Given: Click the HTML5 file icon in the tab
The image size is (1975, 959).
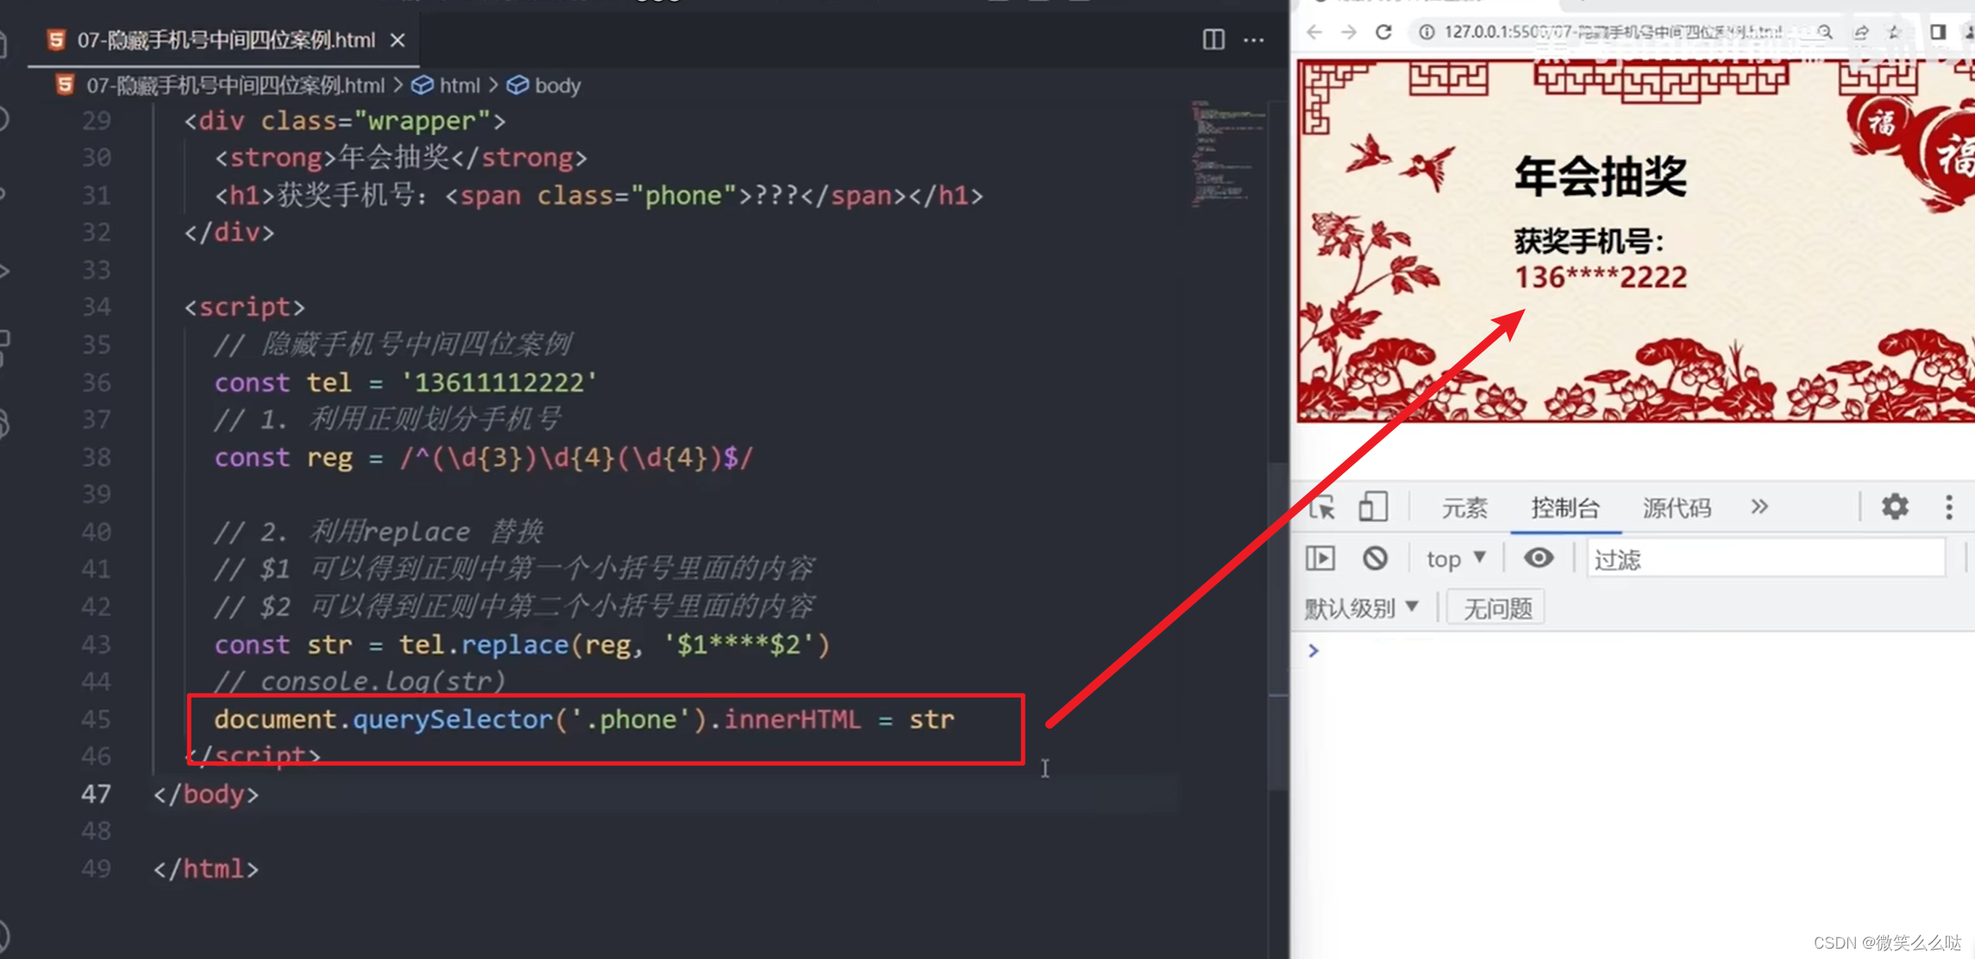Looking at the screenshot, I should coord(56,40).
